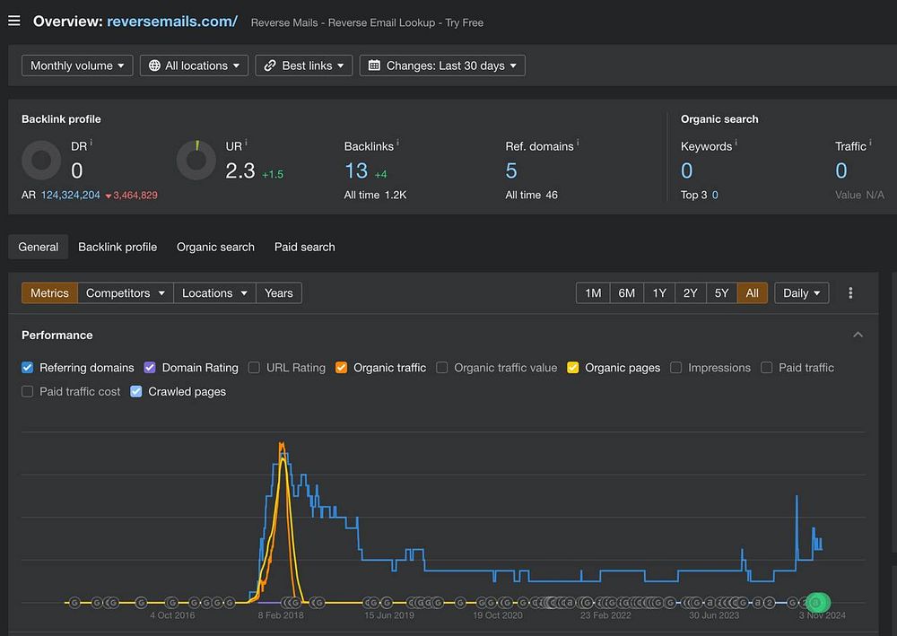
Task: Open the reversemails.com/ link
Action: click(x=172, y=22)
